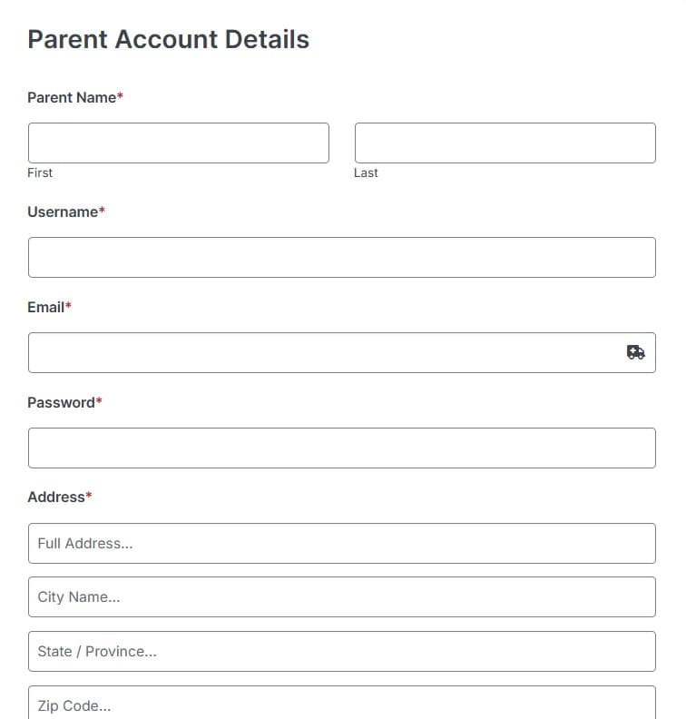
Task: Click into the Username text field
Action: [x=342, y=257]
